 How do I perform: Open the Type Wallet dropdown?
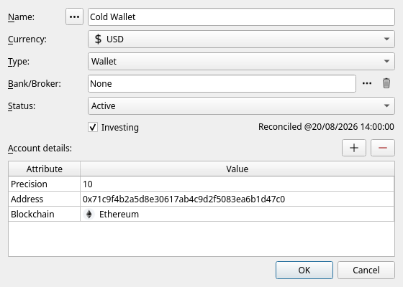pyautogui.click(x=241, y=61)
